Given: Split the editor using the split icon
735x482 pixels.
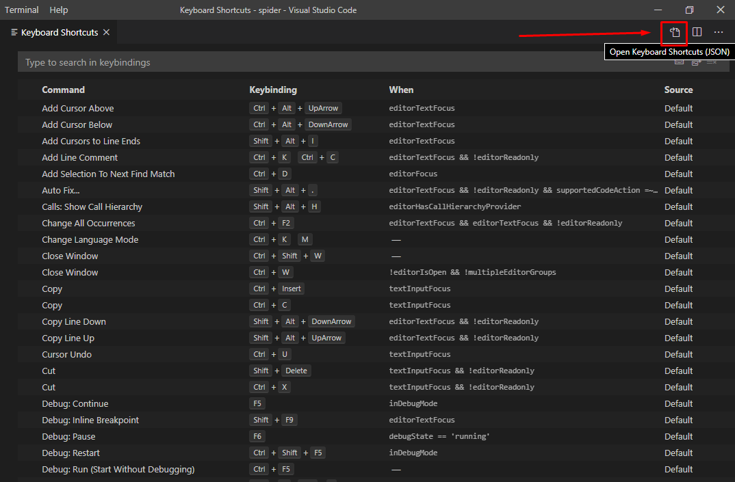Looking at the screenshot, I should [x=696, y=32].
